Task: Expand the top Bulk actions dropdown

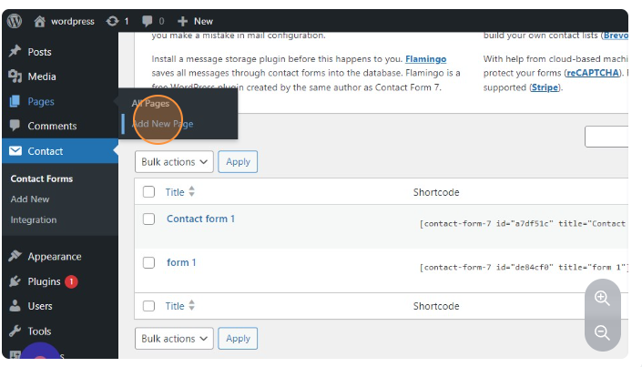Action: [x=174, y=162]
